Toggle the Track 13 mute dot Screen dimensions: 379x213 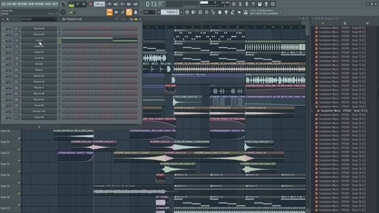point(19,172)
